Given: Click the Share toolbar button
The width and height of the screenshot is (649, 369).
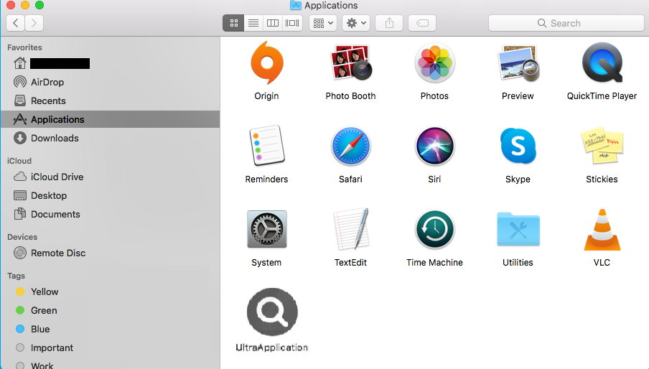Looking at the screenshot, I should pyautogui.click(x=389, y=23).
